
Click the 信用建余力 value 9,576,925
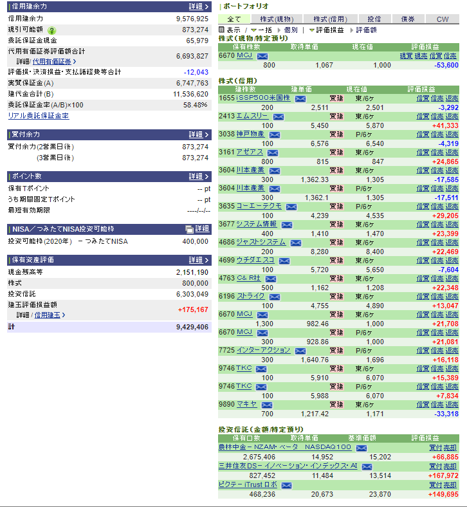[192, 19]
